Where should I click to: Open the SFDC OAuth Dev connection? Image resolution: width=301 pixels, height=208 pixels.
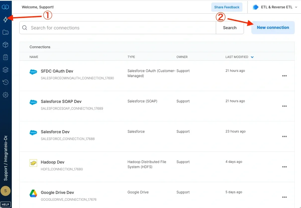tap(57, 71)
